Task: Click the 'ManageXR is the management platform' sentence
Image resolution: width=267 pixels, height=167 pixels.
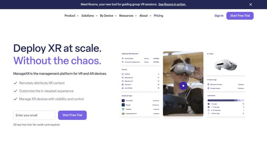Action: click(x=60, y=73)
